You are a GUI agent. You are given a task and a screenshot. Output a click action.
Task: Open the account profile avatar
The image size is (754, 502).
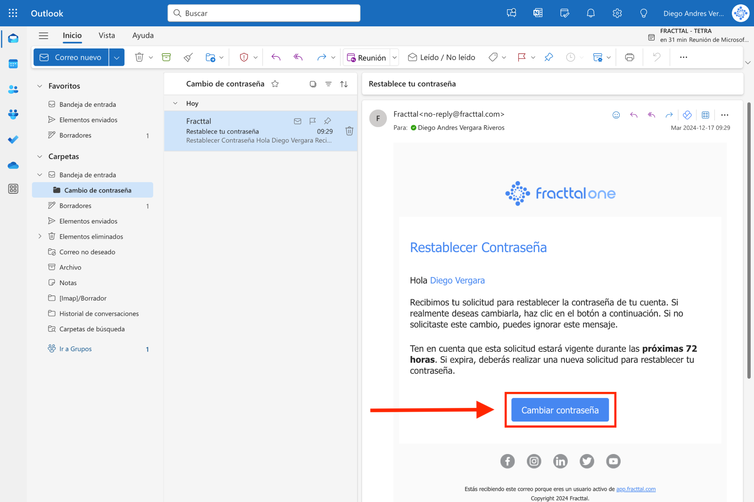tap(740, 13)
